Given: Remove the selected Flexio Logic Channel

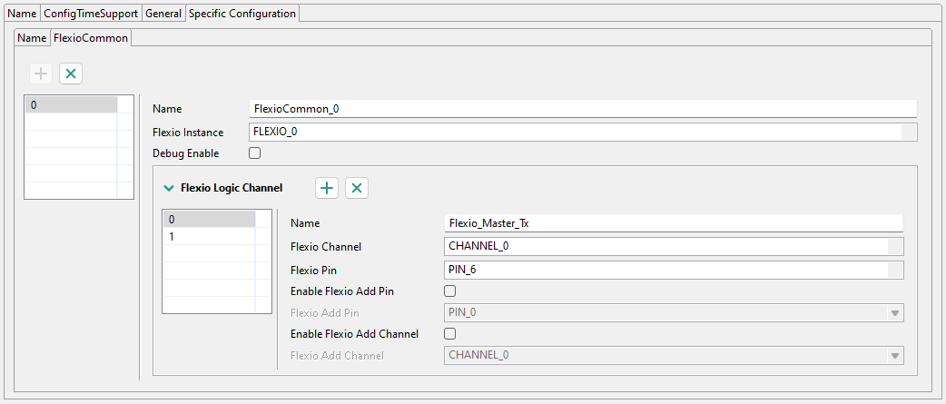Looking at the screenshot, I should (x=357, y=188).
